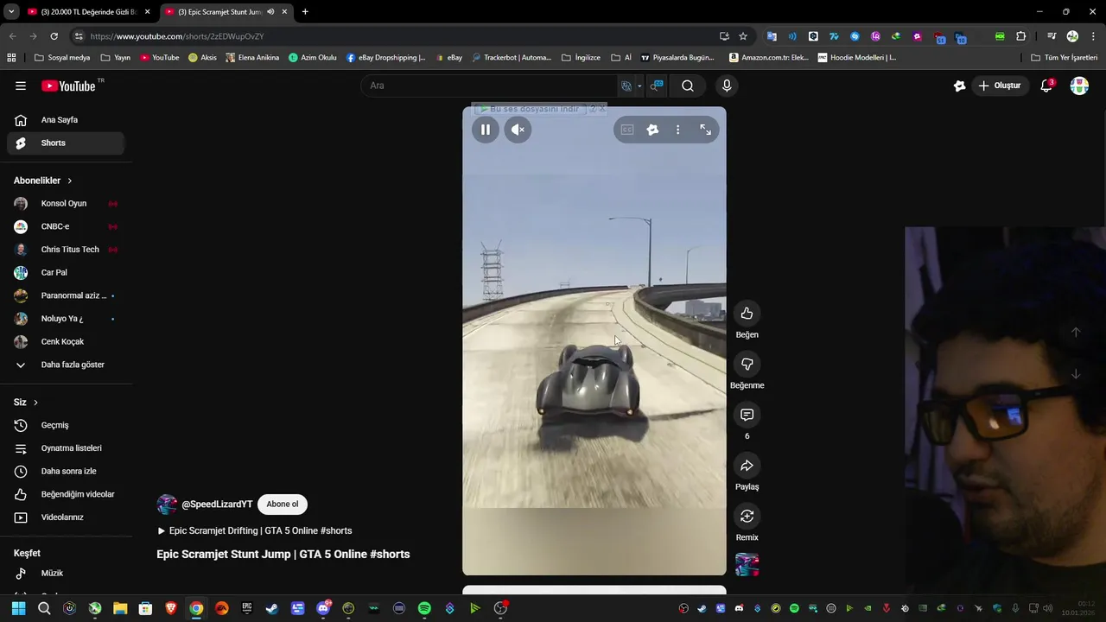Expand the Siz section

coord(26,403)
